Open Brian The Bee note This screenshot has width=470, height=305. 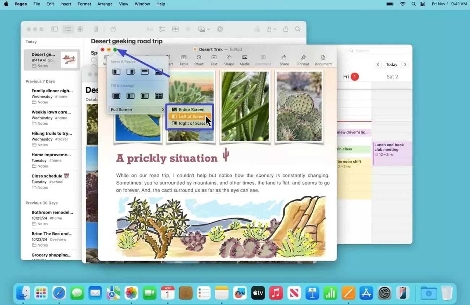point(52,239)
